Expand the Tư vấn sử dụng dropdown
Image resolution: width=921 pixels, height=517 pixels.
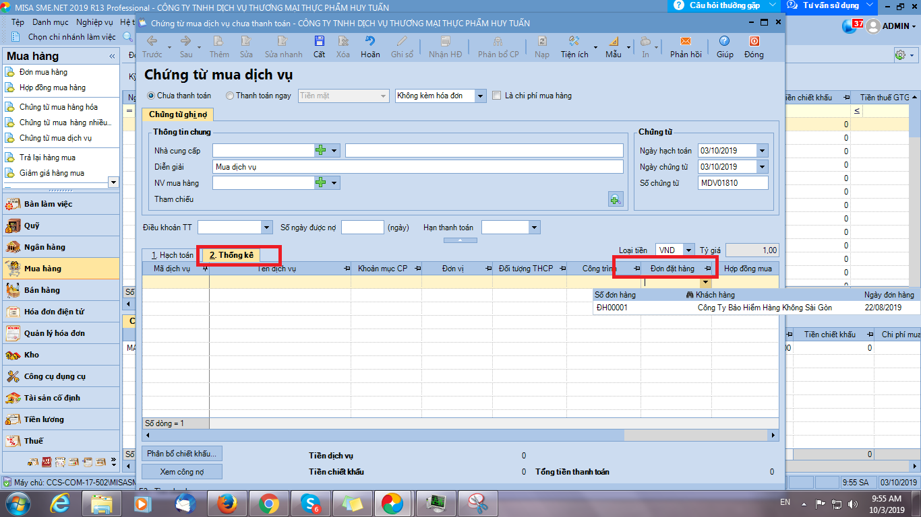[x=870, y=5]
